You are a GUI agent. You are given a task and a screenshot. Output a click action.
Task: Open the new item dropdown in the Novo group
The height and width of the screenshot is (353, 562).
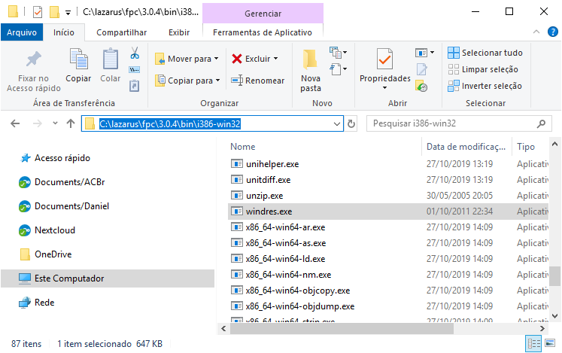pyautogui.click(x=339, y=53)
